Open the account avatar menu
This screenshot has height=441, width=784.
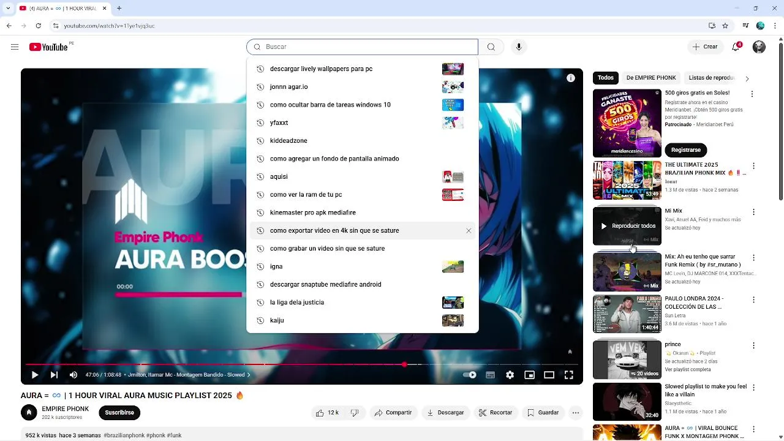(759, 47)
